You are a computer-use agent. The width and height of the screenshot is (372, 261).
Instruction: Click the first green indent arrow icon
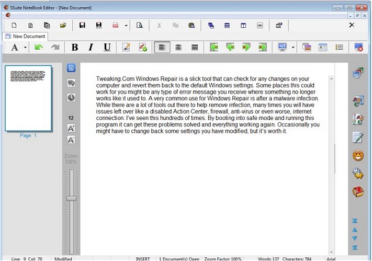pyautogui.click(x=214, y=47)
